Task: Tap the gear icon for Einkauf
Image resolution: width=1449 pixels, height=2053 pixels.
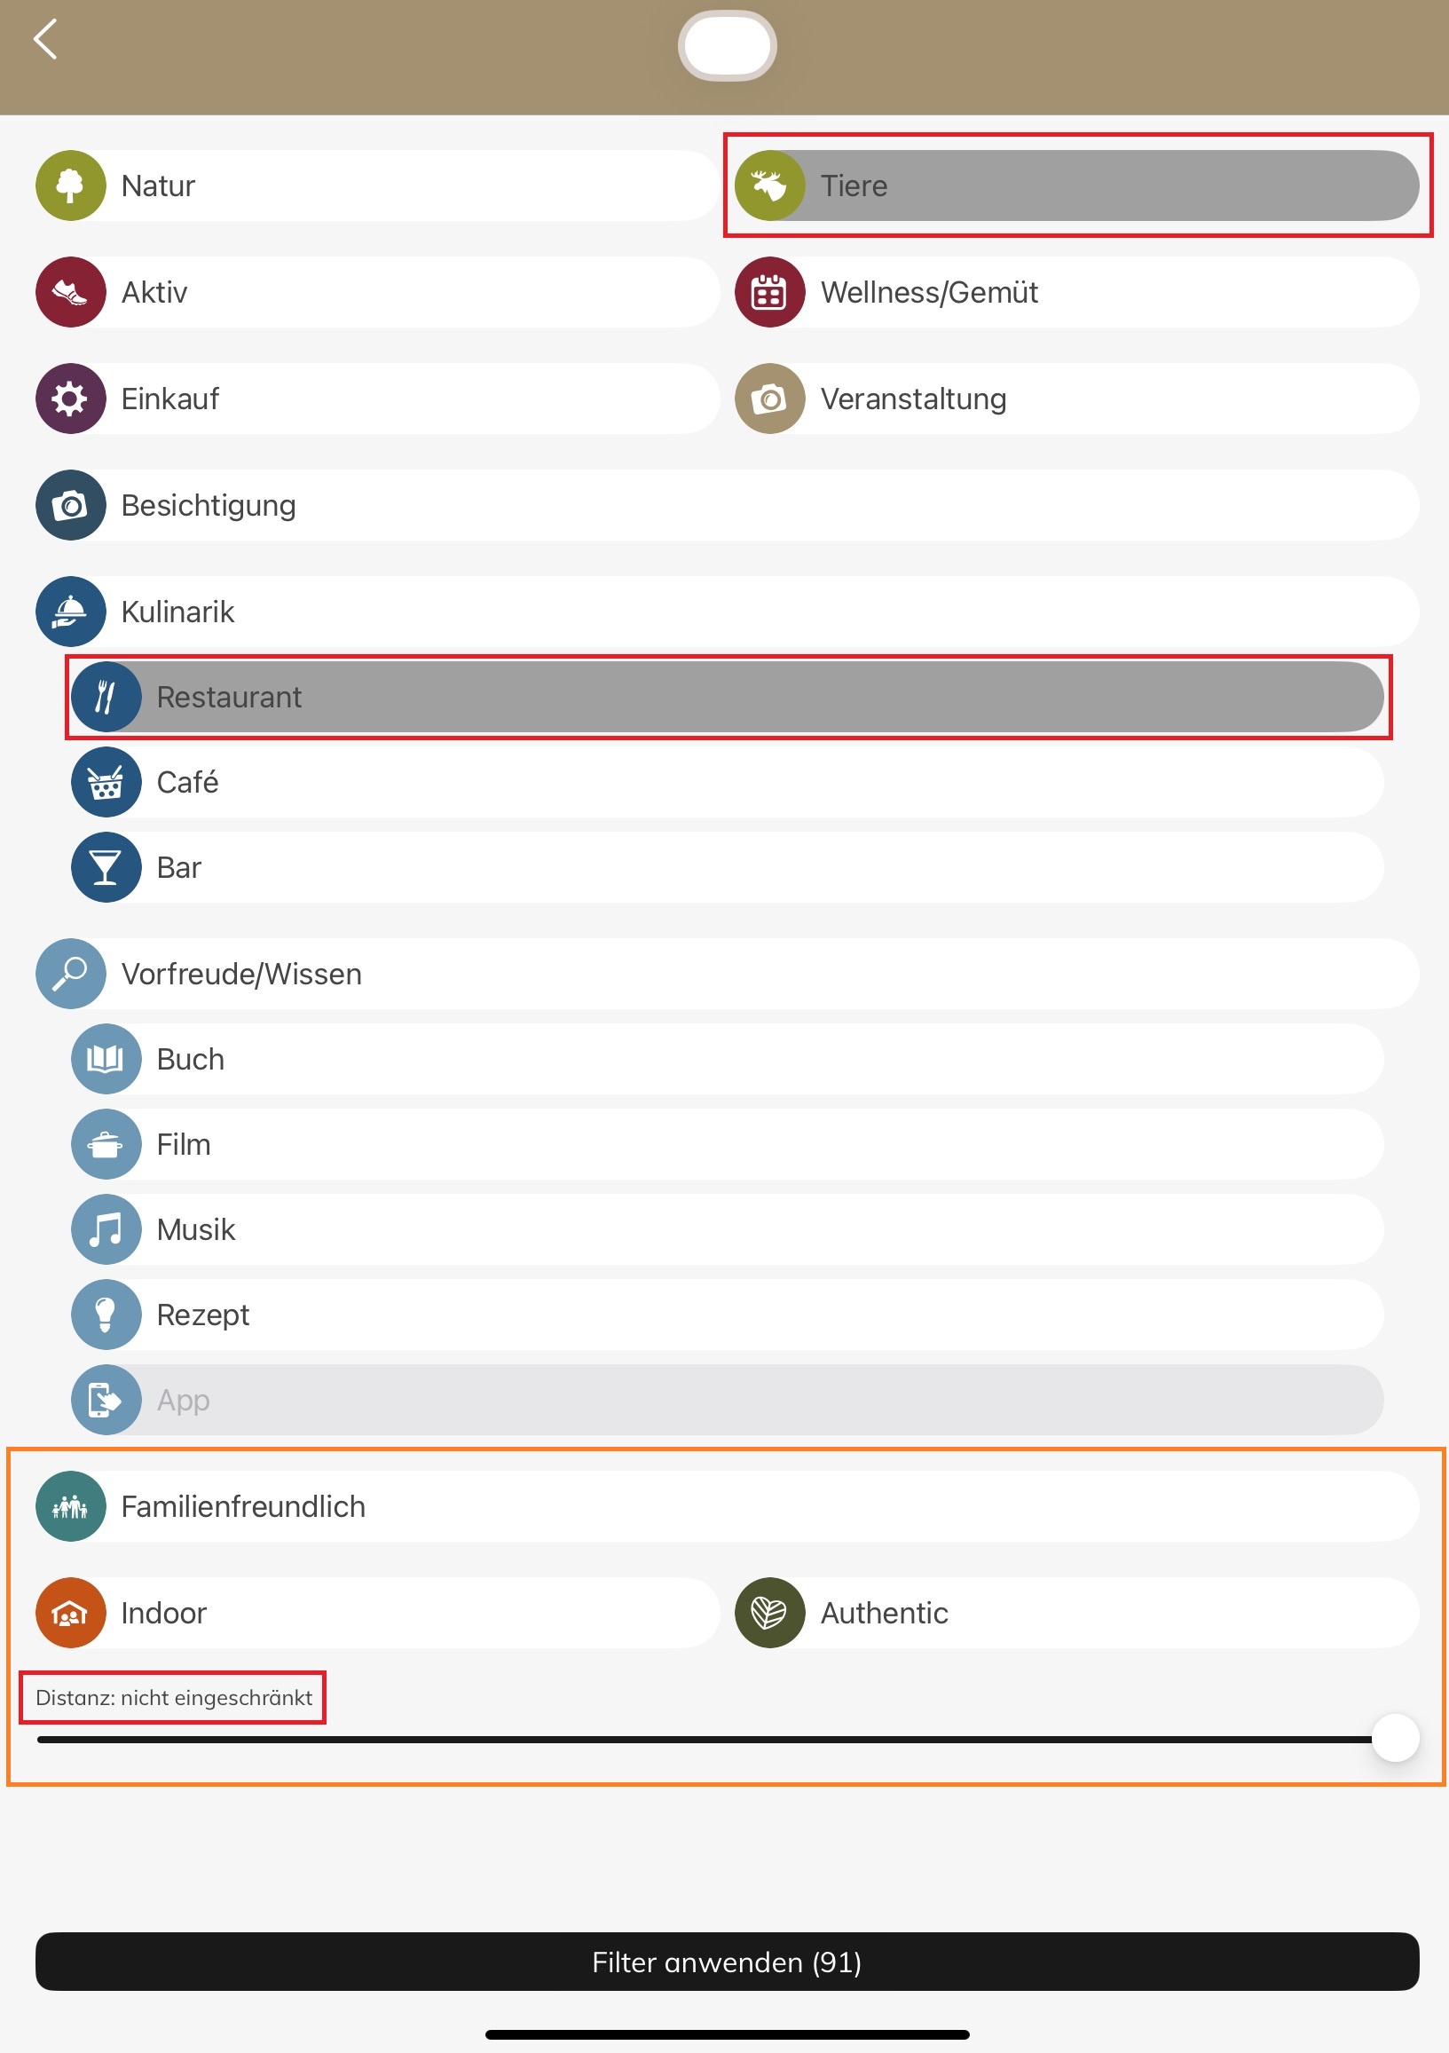Action: coord(71,399)
